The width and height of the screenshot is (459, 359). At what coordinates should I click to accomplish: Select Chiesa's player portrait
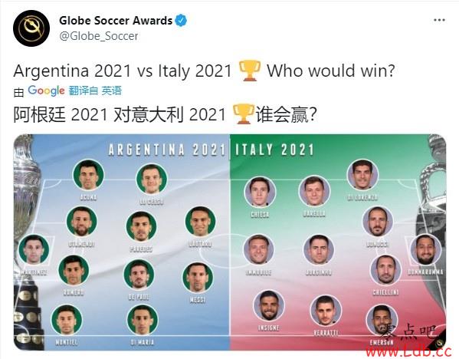(260, 192)
